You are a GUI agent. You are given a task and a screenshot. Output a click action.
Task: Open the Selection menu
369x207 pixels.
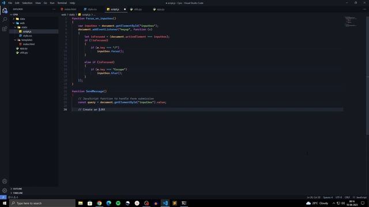(27, 3)
